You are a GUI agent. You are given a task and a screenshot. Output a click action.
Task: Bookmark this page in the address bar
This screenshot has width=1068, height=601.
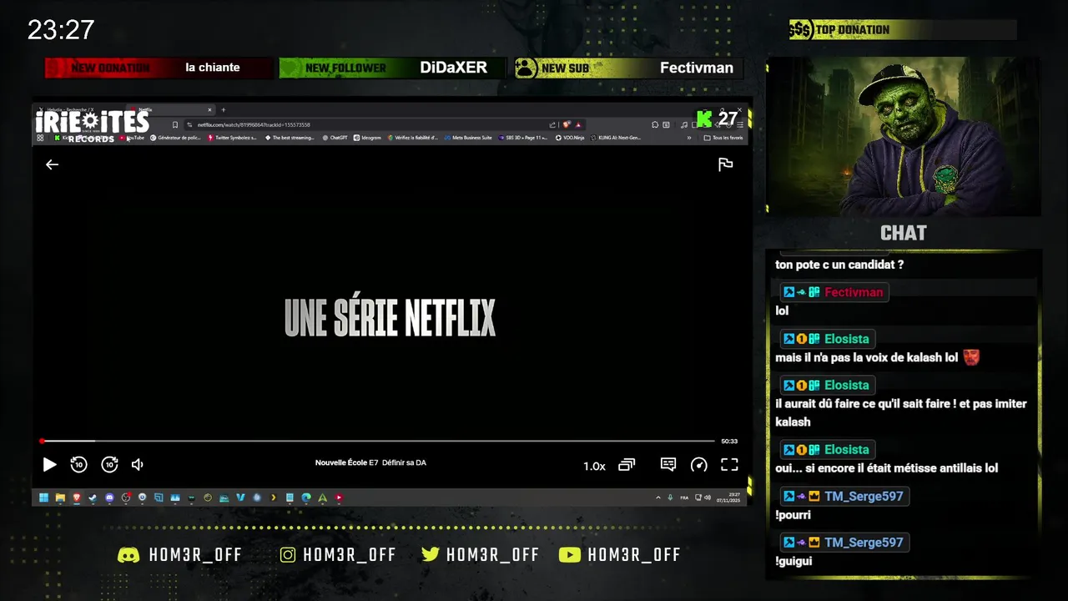click(x=174, y=124)
